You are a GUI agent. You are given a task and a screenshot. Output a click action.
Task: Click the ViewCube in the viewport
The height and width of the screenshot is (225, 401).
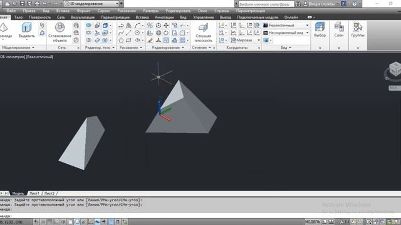pos(395,69)
